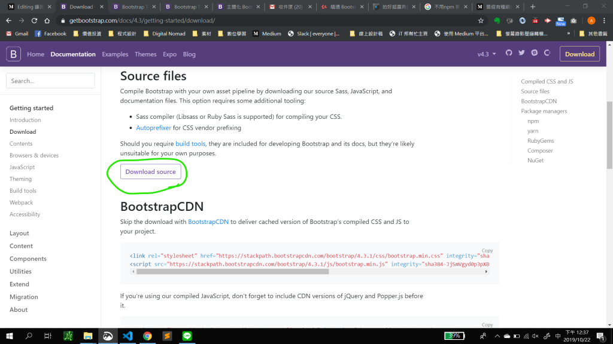Jump to Compiled CSS and JS section
Image resolution: width=613 pixels, height=344 pixels.
[547, 81]
